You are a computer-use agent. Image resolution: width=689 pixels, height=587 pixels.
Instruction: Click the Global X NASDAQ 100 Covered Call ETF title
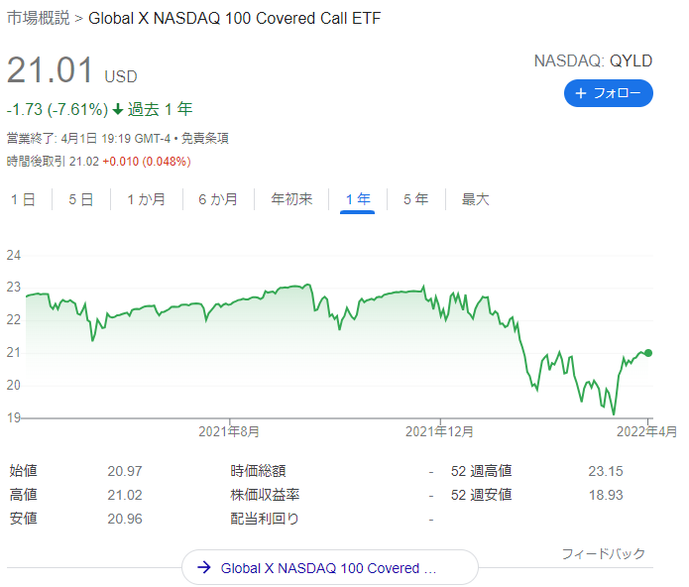click(235, 18)
